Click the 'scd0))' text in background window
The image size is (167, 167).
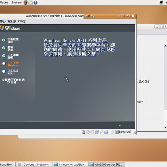tap(140, 102)
